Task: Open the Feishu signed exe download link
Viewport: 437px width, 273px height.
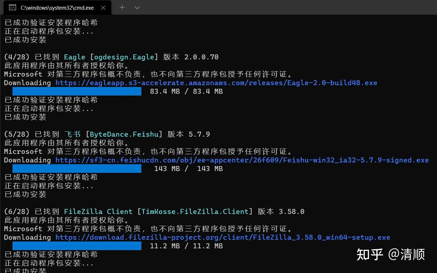Action: [242, 160]
